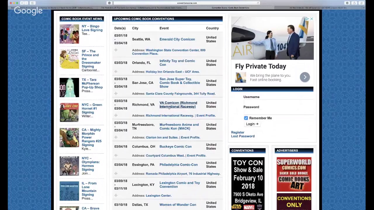Open the Women of Wonder Con event

tap(178, 205)
